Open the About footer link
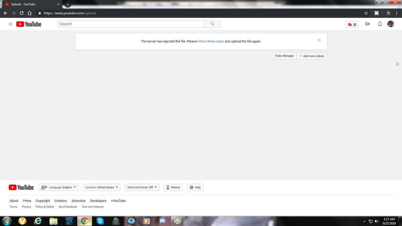Viewport: 402px width, 226px height. 14,201
